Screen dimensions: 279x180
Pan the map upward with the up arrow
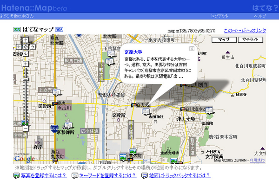(26, 40)
